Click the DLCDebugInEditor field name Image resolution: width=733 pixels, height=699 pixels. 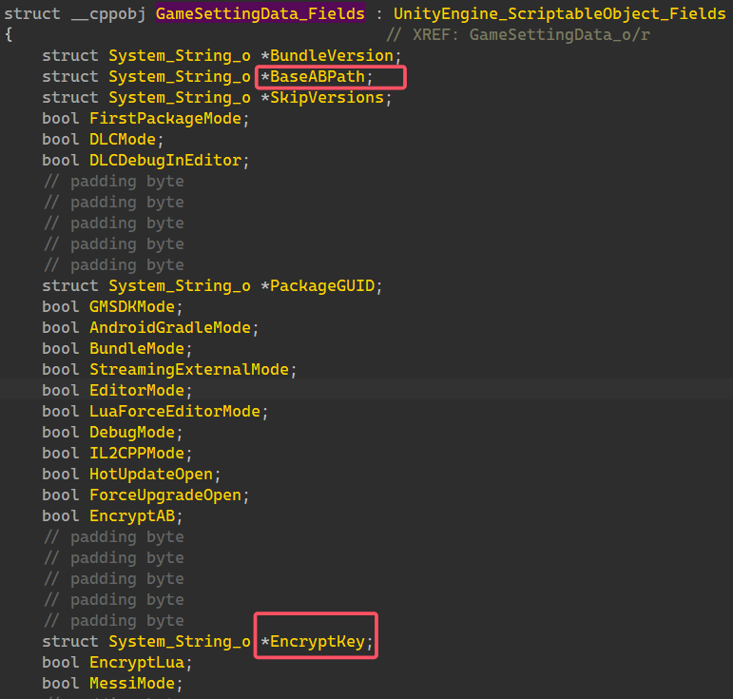(x=164, y=161)
